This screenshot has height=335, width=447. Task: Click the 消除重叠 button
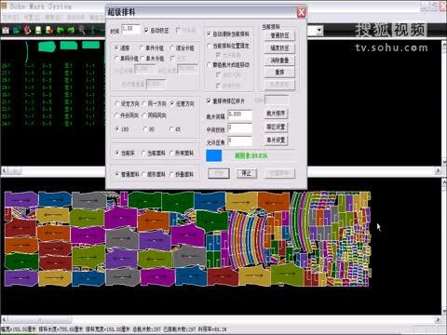pos(279,60)
